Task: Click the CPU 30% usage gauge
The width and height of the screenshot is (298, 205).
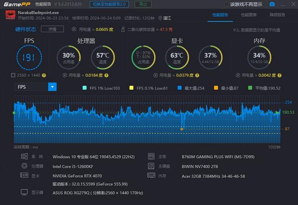Action: (68, 57)
